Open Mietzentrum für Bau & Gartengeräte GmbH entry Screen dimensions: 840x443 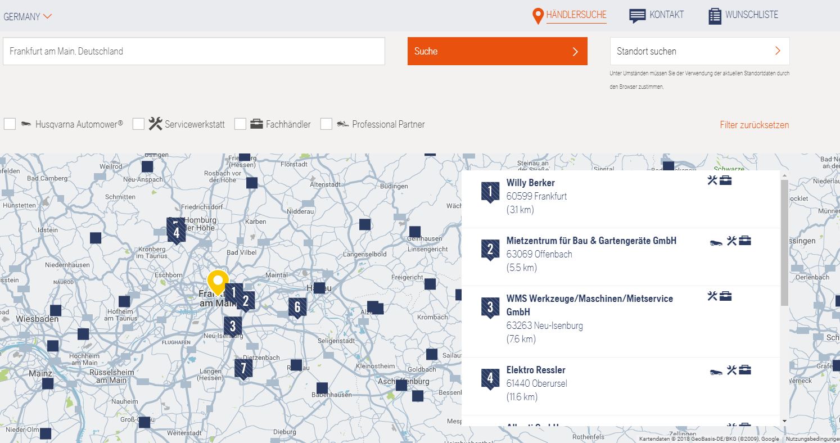[621, 257]
